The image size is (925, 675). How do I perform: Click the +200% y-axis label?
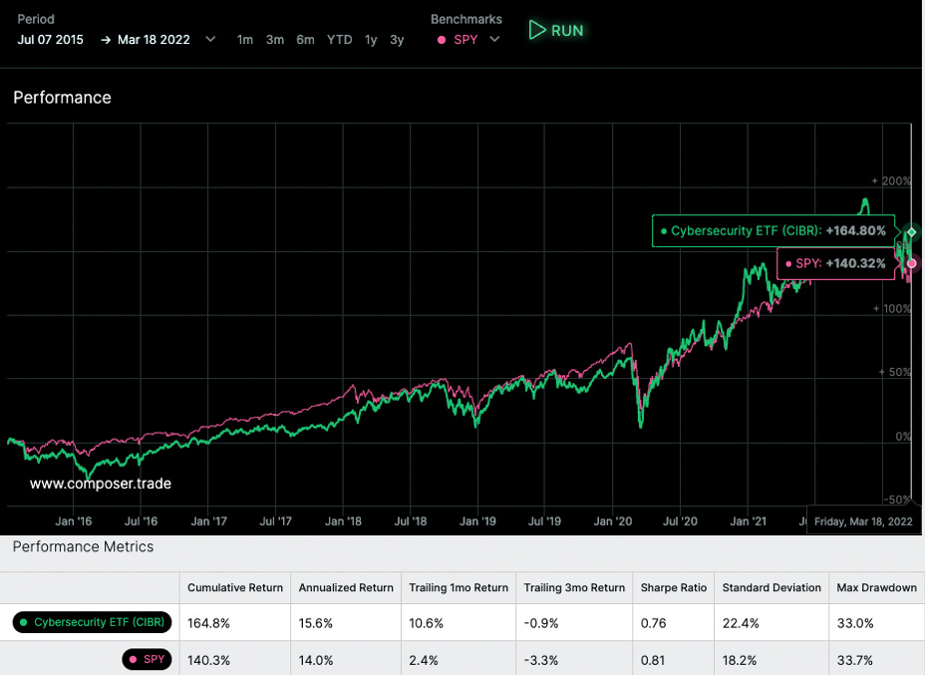(x=891, y=181)
